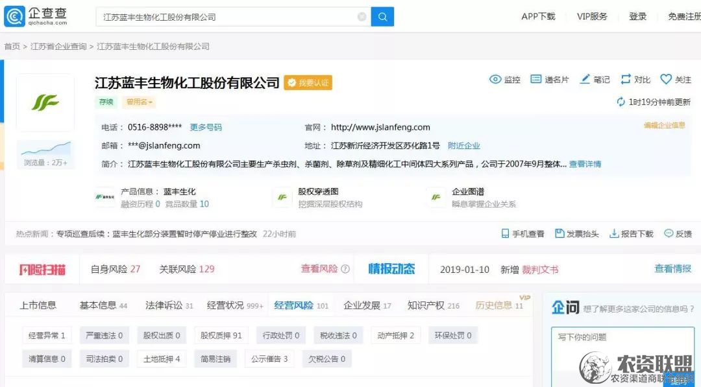Click the 存续 status tag
701x387 pixels.
pos(106,102)
